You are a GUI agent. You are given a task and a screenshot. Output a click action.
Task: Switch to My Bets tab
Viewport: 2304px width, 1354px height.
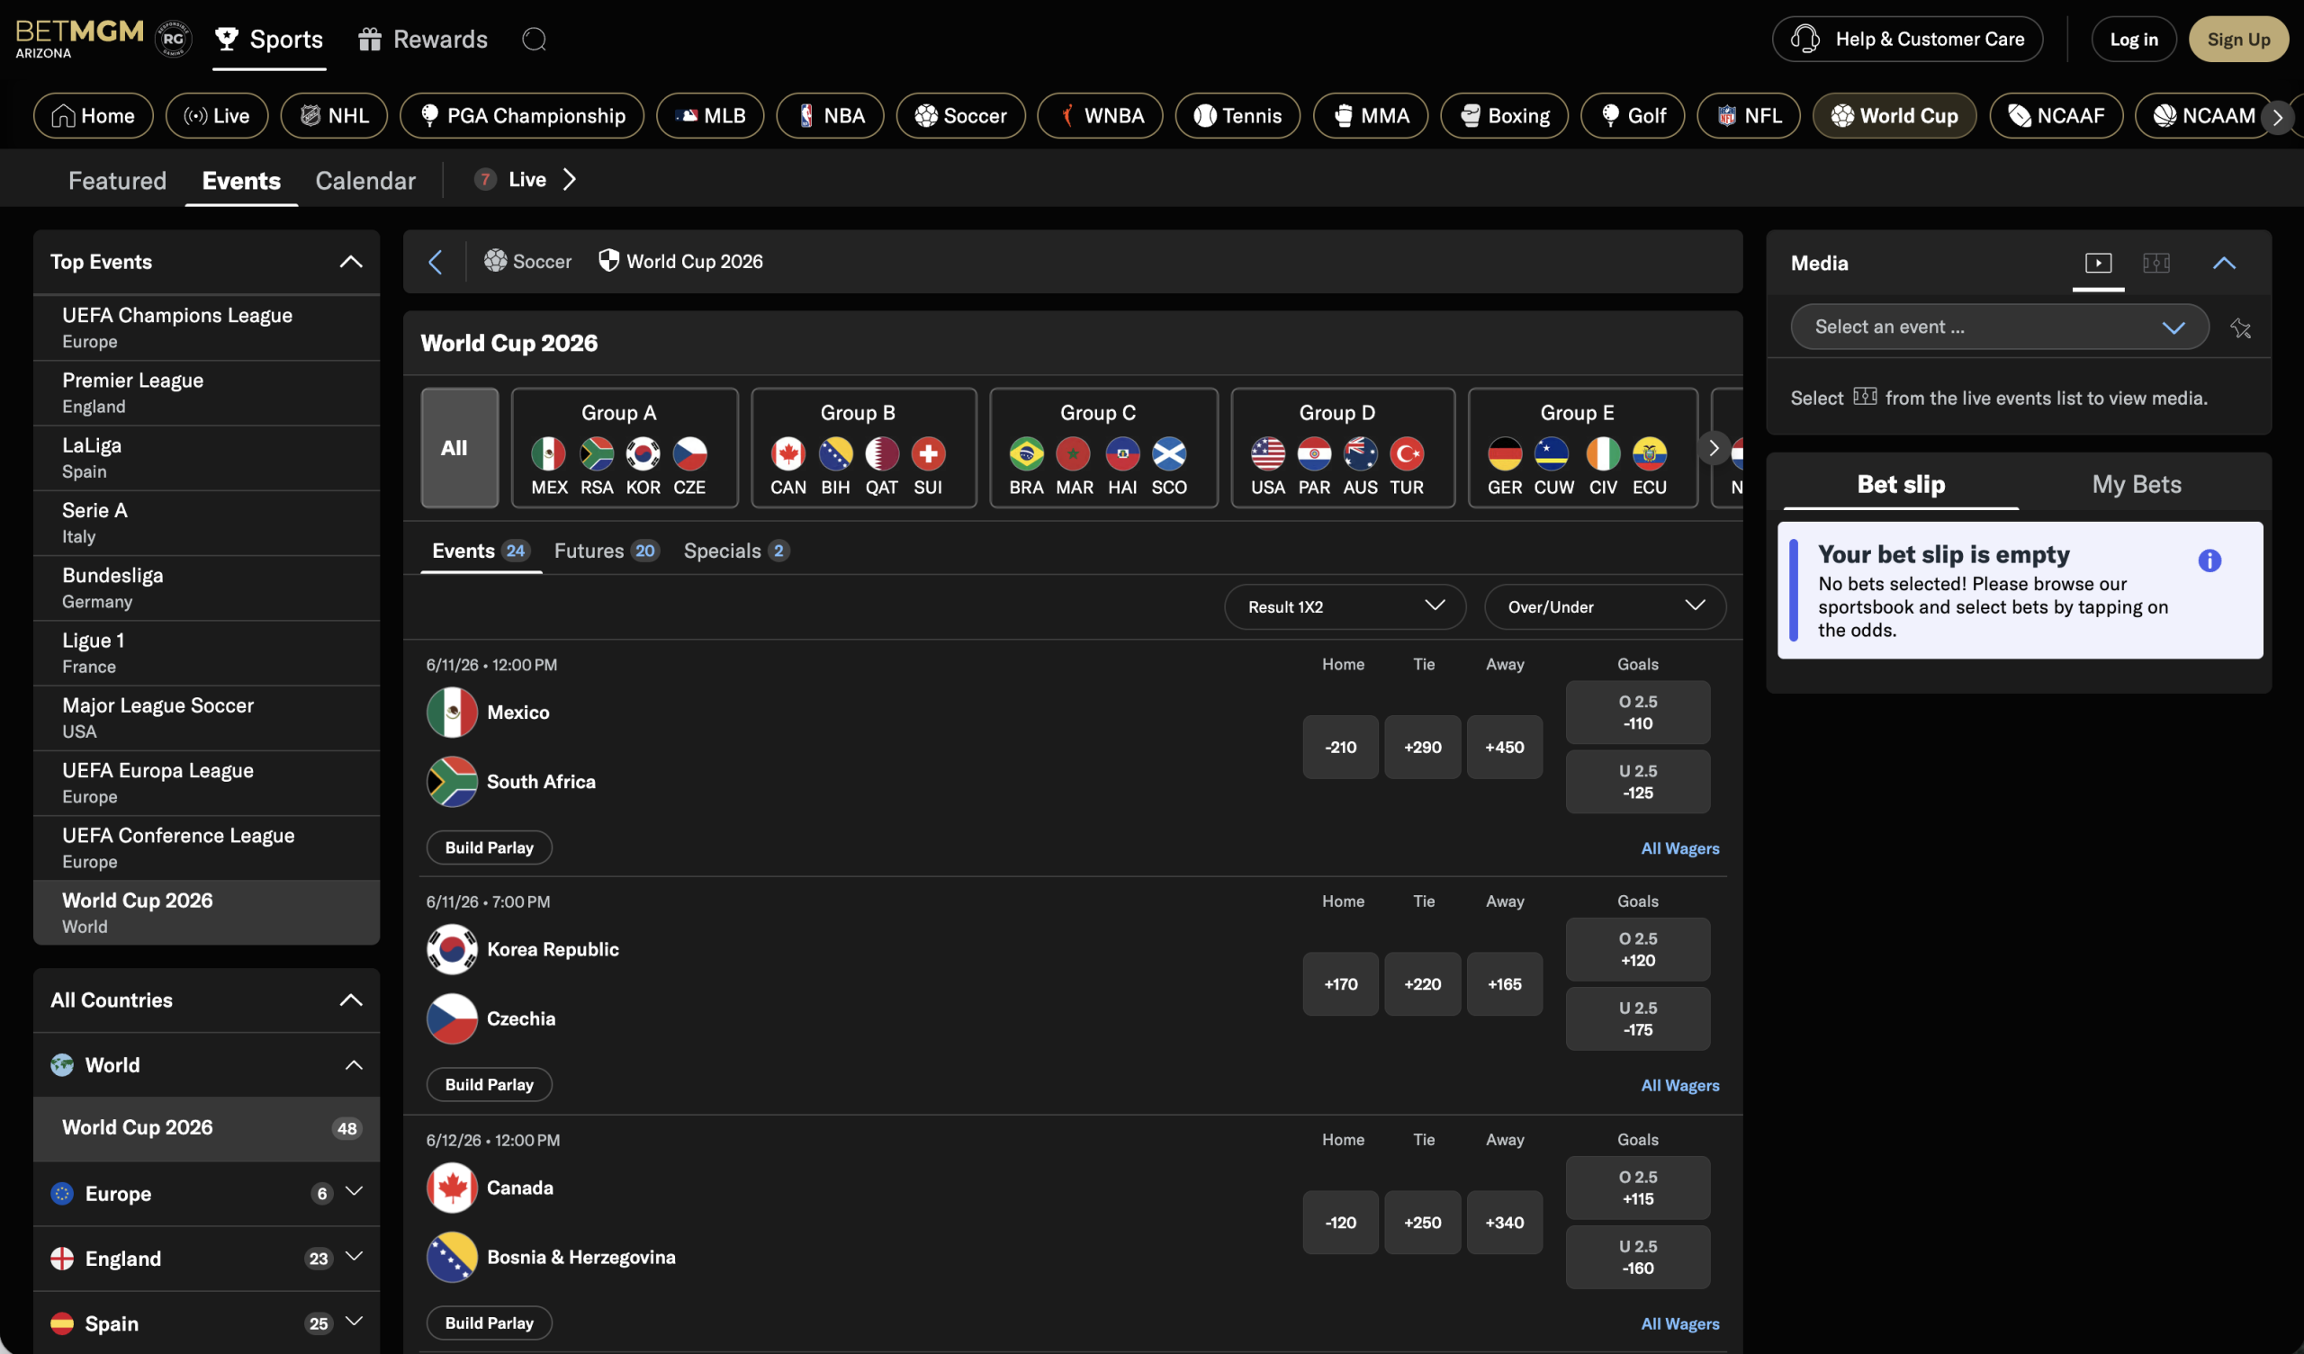(2137, 485)
